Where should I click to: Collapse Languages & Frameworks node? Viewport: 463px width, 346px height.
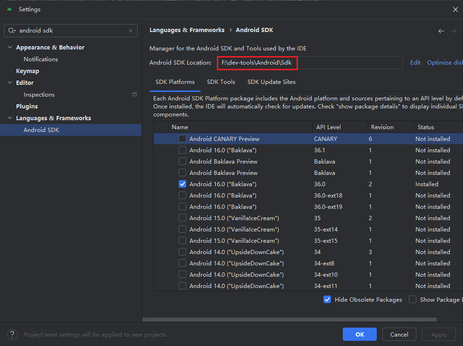pyautogui.click(x=10, y=118)
